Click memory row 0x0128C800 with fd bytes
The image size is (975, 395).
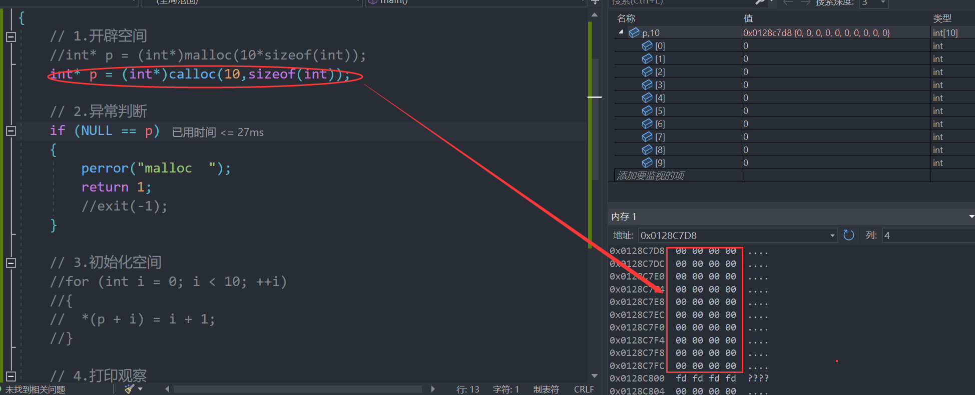(x=689, y=378)
